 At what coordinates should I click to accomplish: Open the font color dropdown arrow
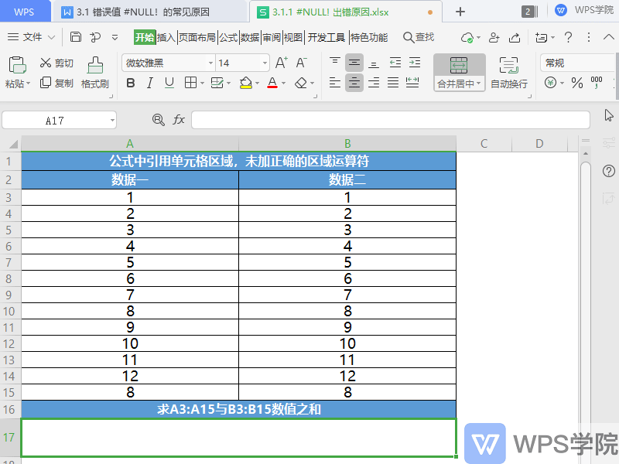(283, 84)
